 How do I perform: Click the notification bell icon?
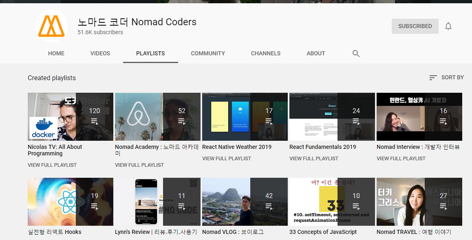pyautogui.click(x=448, y=26)
